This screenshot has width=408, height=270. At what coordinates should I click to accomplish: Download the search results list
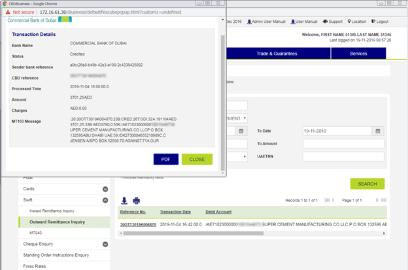tap(124, 201)
